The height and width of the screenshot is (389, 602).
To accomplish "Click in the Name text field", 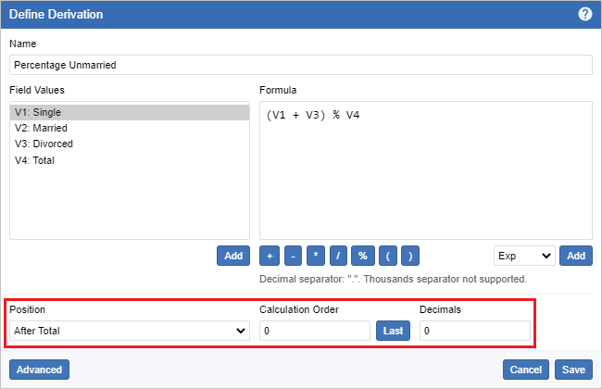I will coord(301,65).
